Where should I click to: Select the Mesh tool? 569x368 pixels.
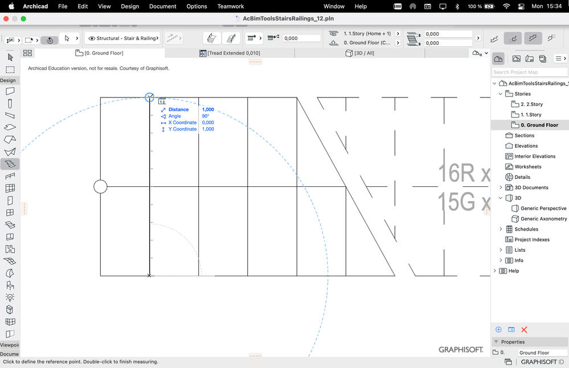point(10,261)
